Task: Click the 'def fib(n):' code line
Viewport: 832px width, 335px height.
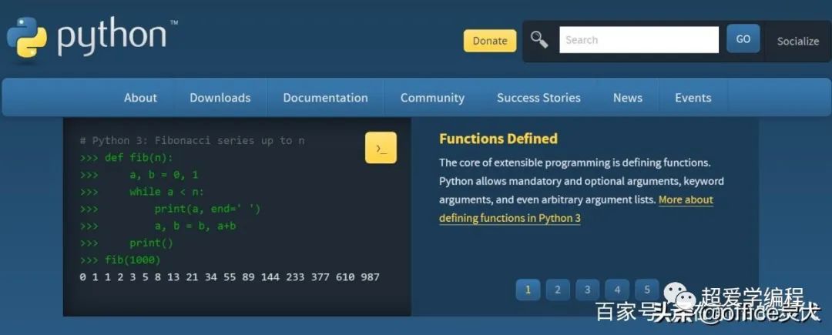Action: coord(127,157)
